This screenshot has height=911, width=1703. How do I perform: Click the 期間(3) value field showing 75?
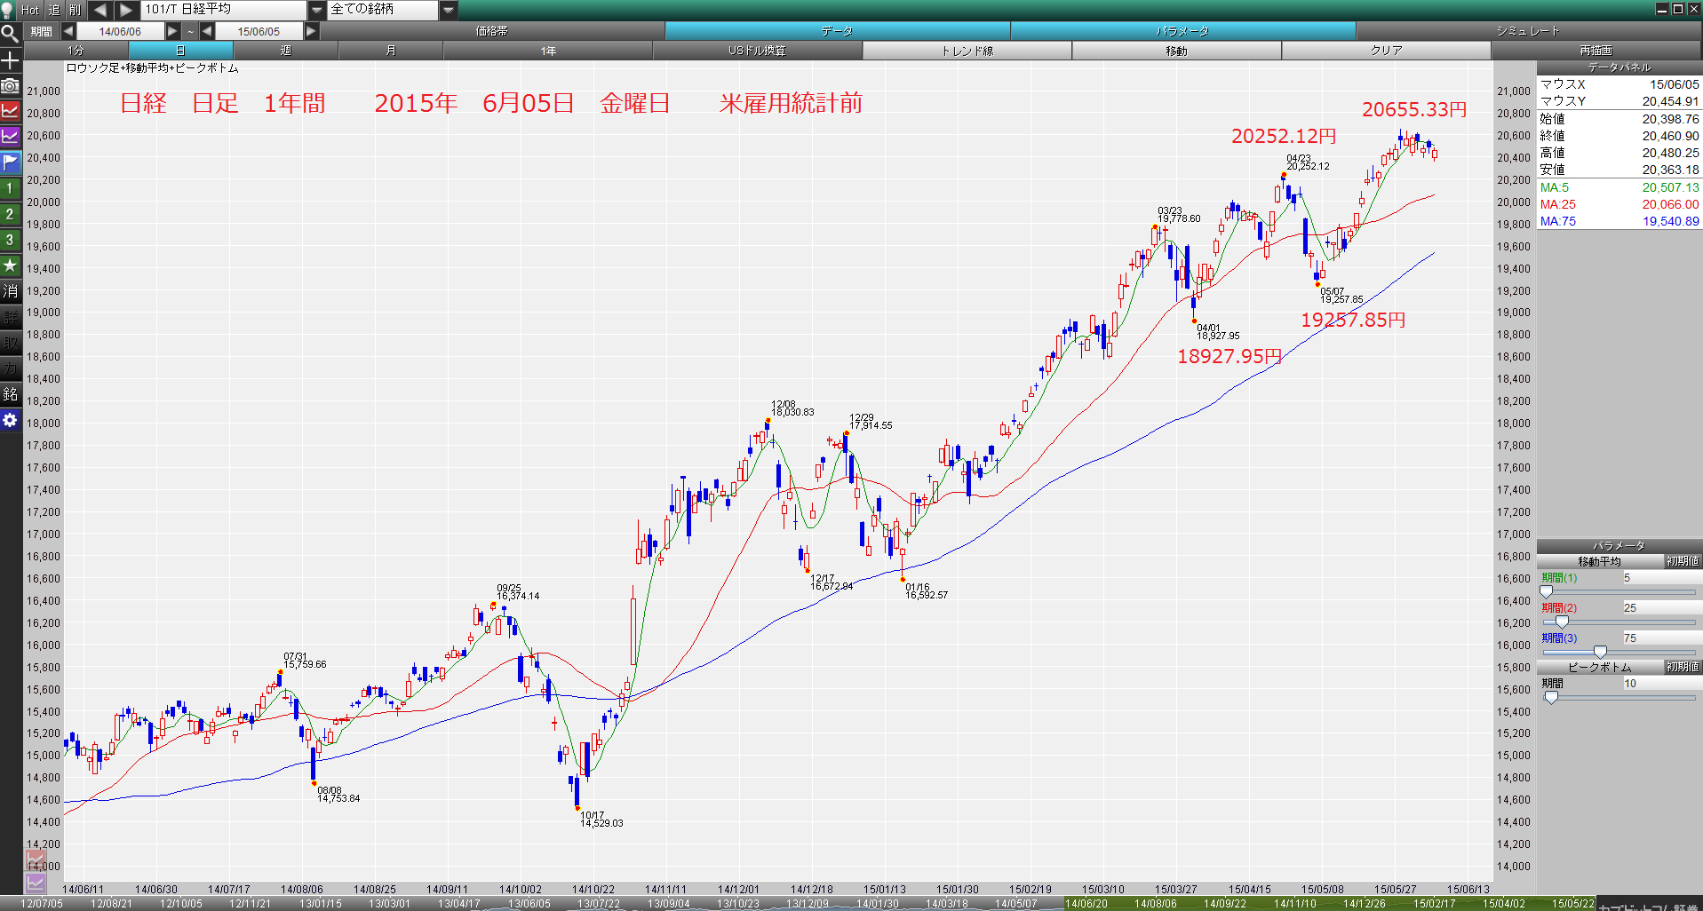tap(1661, 638)
